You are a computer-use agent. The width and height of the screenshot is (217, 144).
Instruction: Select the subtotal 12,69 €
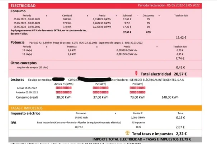click(x=127, y=19)
